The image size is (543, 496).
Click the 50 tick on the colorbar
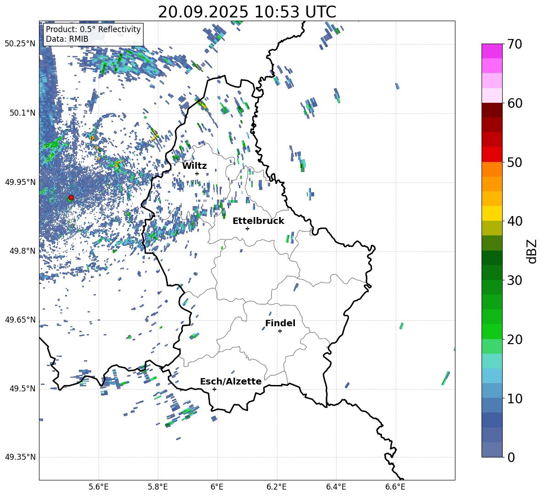pos(515,162)
